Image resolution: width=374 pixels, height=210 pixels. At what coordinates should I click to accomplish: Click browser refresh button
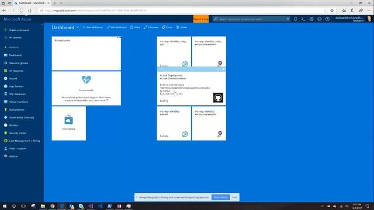click(21, 10)
